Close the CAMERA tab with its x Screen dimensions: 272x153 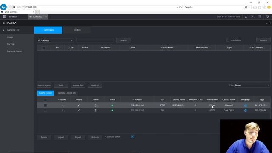coord(46,17)
